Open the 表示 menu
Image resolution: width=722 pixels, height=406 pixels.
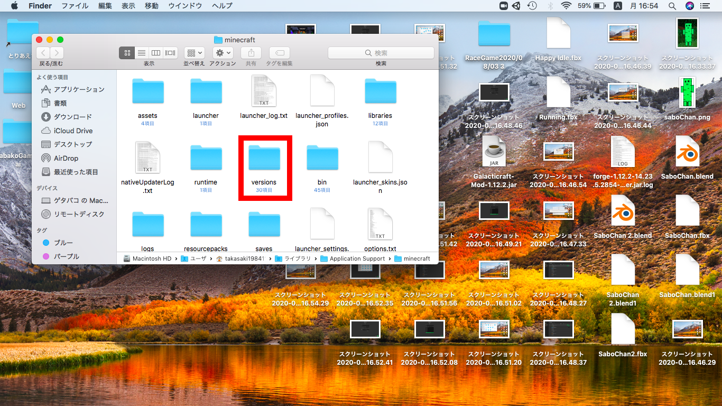(x=128, y=6)
